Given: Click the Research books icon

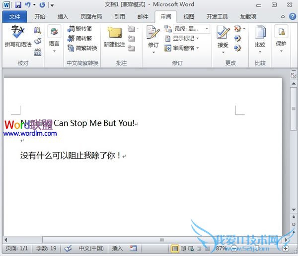Looking at the screenshot, I should tap(37, 30).
